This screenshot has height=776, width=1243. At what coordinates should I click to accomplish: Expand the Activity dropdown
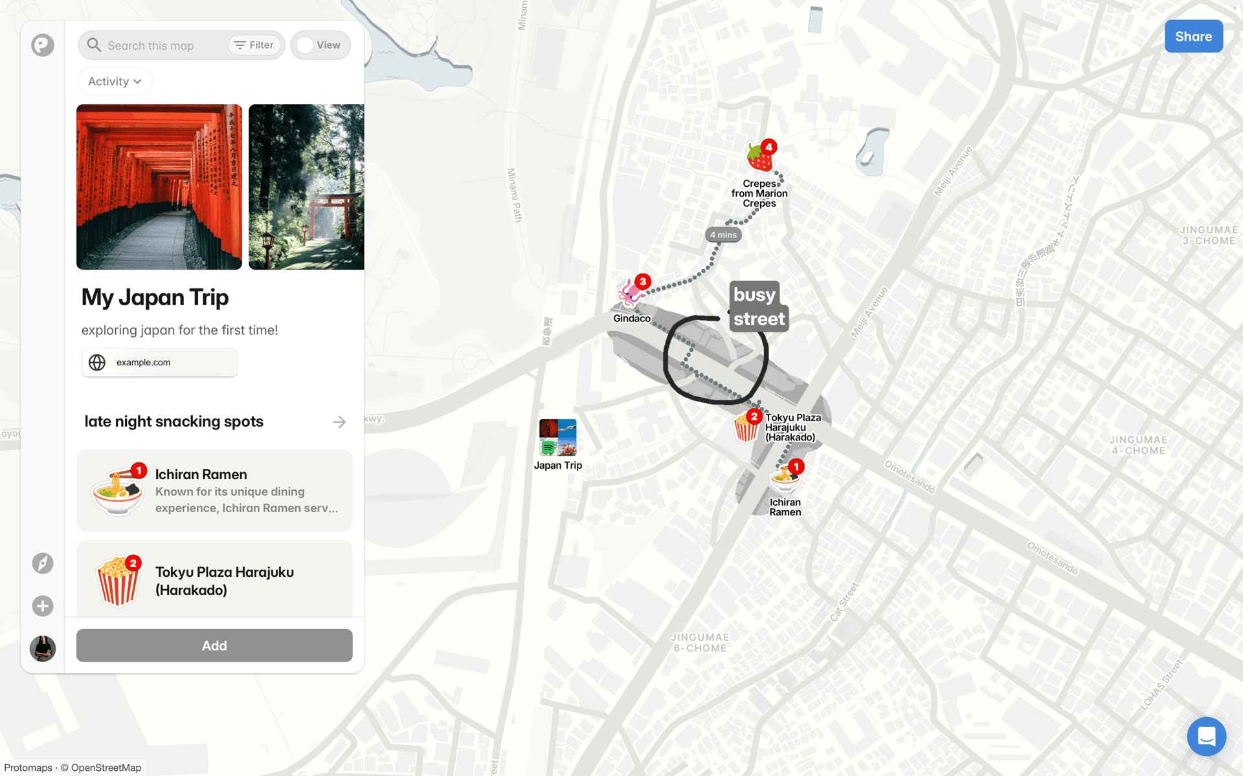(115, 81)
